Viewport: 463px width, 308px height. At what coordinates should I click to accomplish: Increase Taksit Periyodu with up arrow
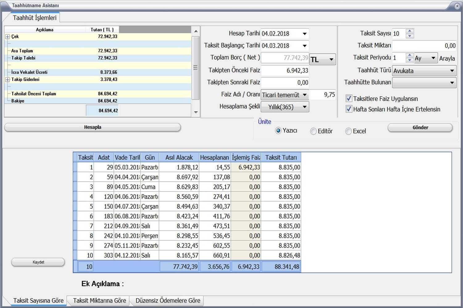click(410, 55)
